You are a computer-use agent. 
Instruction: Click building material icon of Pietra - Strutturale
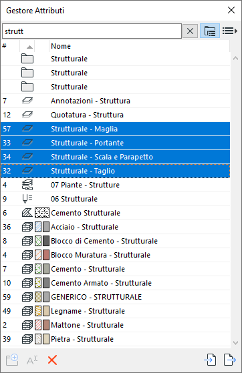[x=27, y=339]
